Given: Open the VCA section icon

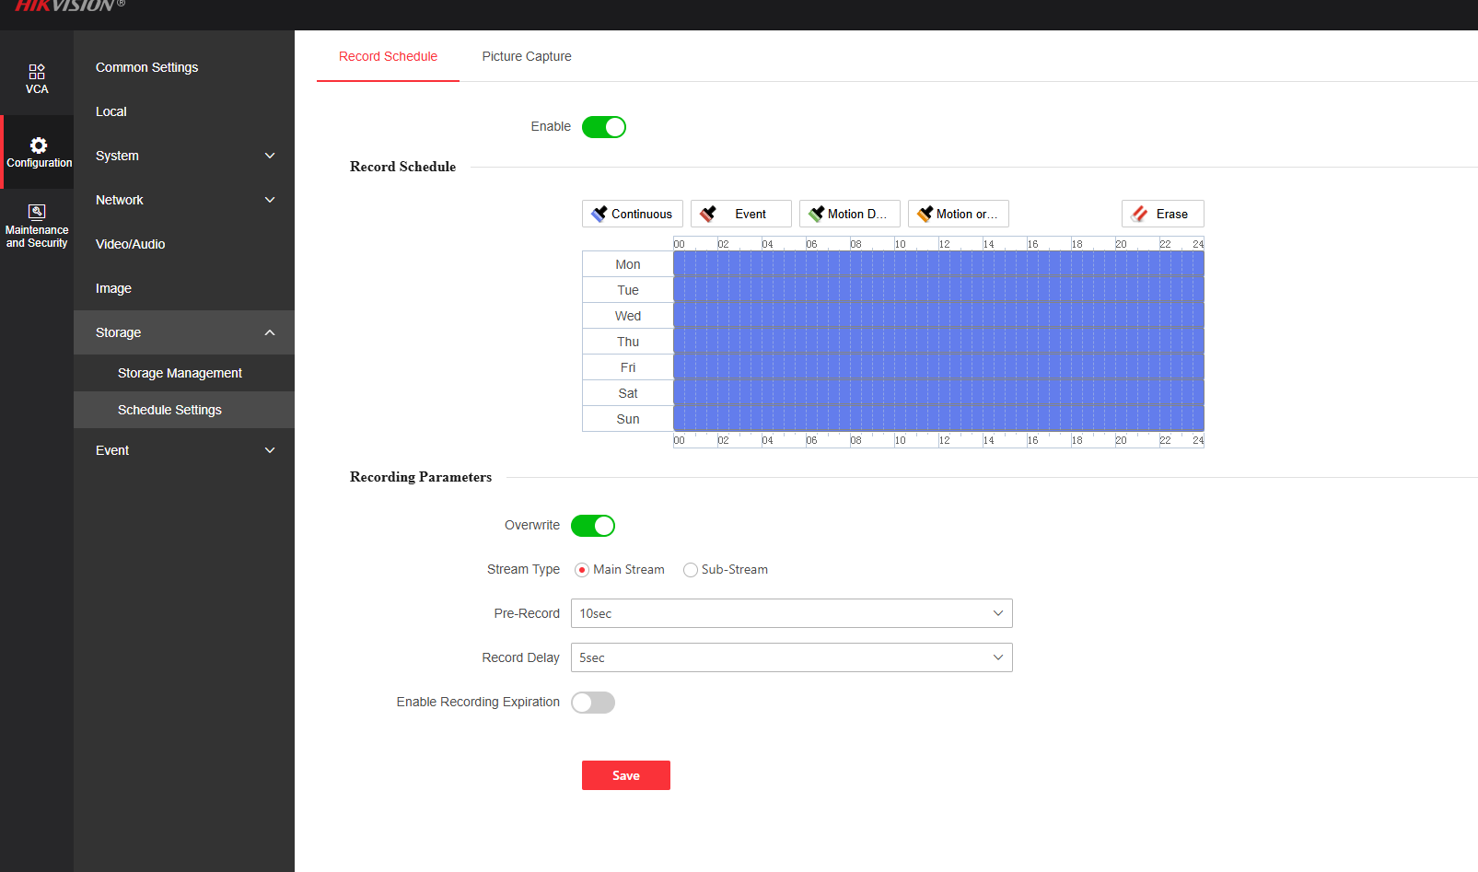Looking at the screenshot, I should (x=37, y=73).
